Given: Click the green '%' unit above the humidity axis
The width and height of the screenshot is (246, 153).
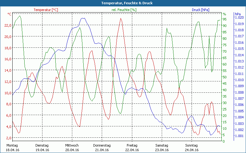Looking at the screenshot, I should [224, 14].
